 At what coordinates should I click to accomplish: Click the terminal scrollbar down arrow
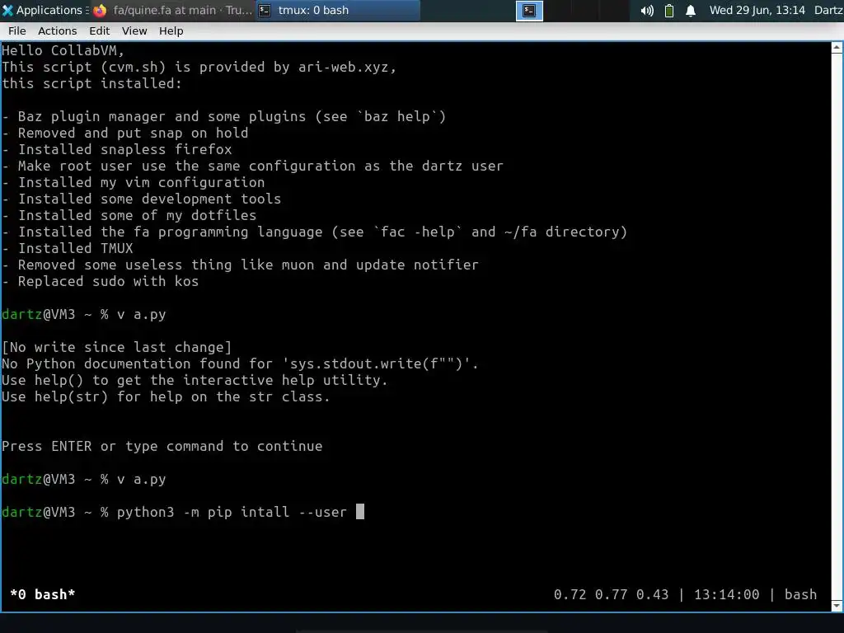837,606
